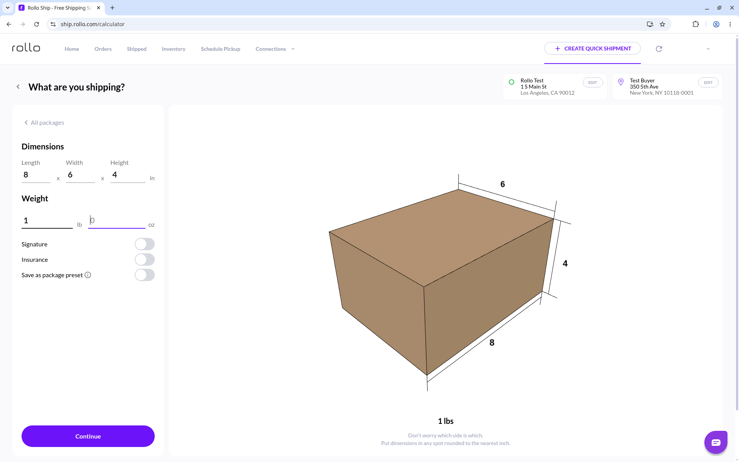739x462 pixels.
Task: Click the refresh icon beside Create Quick Shipment
Action: click(659, 49)
